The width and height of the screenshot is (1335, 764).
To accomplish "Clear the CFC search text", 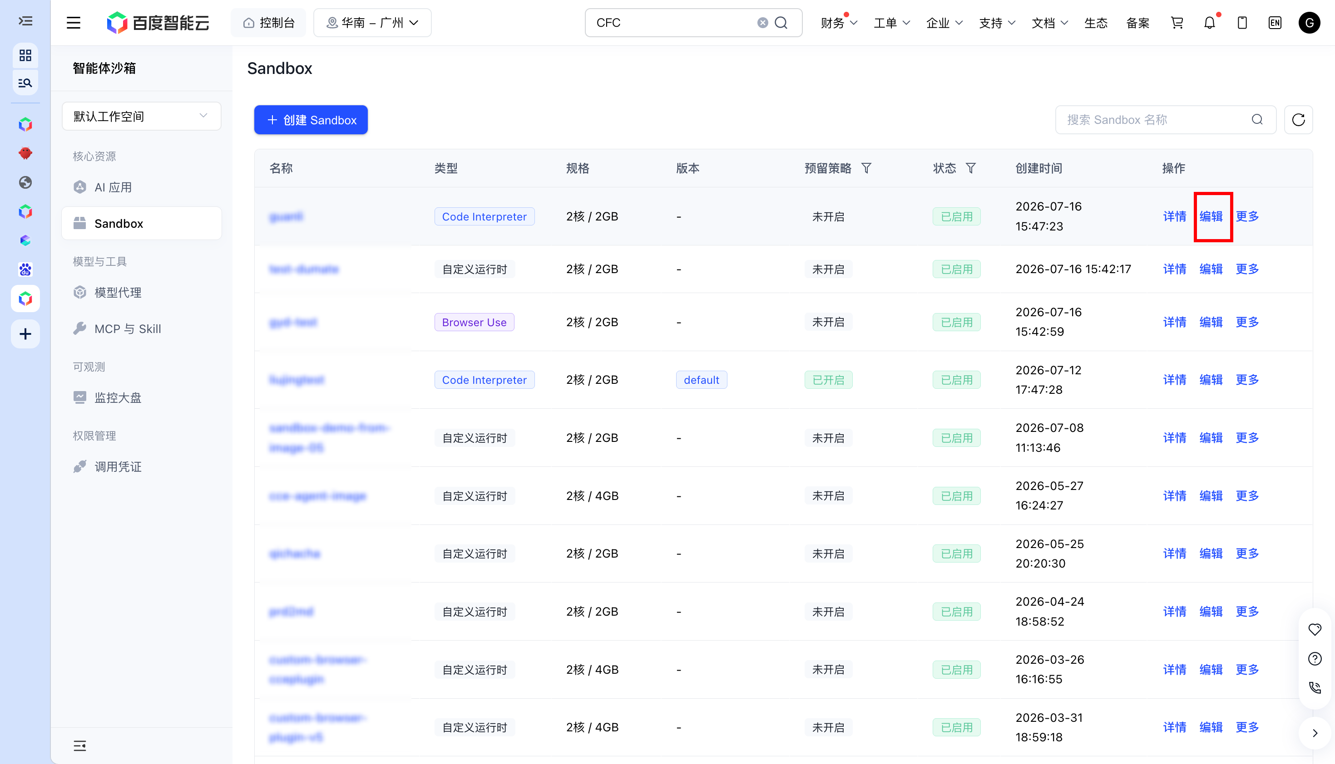I will [762, 23].
